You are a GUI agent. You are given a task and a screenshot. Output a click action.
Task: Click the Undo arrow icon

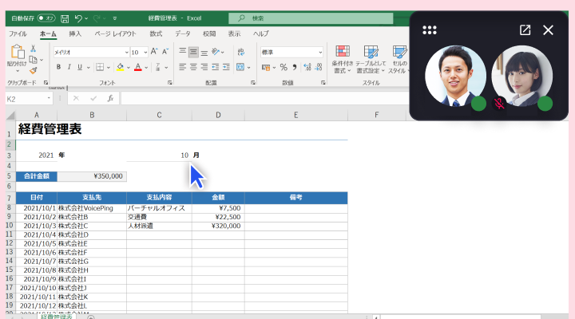pyautogui.click(x=78, y=17)
